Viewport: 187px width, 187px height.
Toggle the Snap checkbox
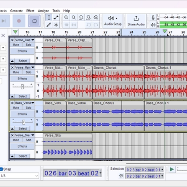point(1,169)
